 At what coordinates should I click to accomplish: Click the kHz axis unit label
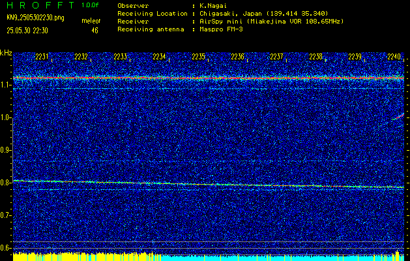6,53
